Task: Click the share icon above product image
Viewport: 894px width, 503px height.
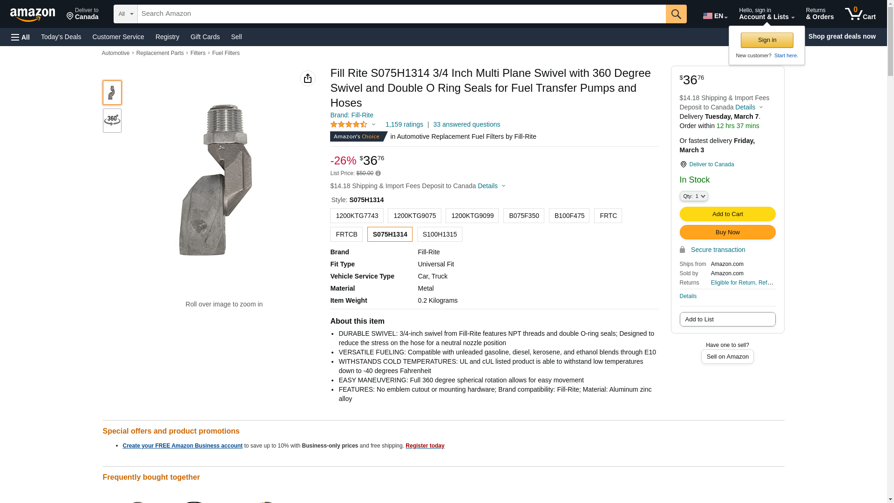Action: click(x=307, y=78)
